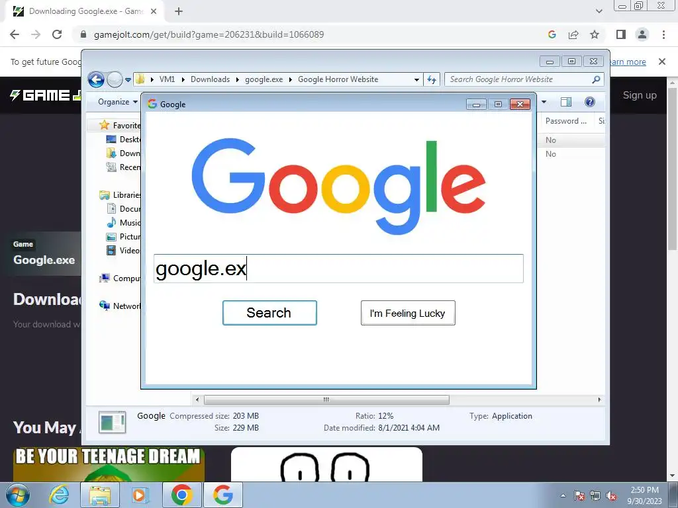
Task: Select Google Horror Website breadcrumb segment
Action: [x=338, y=79]
